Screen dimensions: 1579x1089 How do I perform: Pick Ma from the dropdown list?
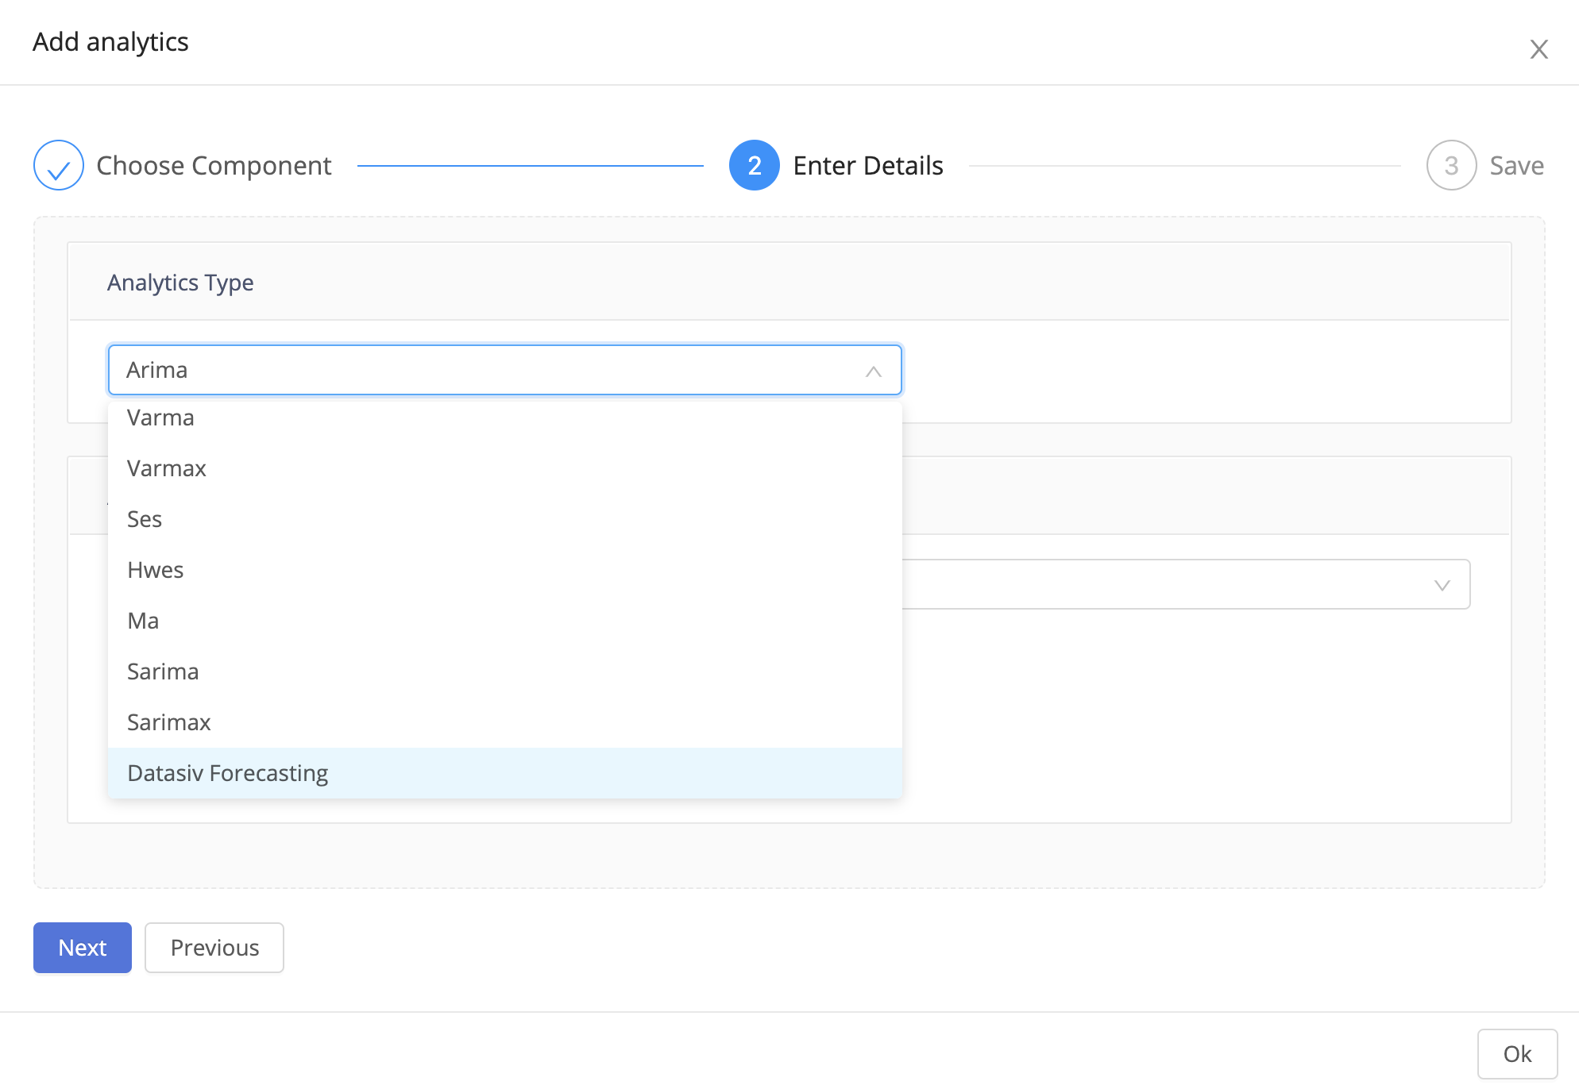(x=505, y=621)
